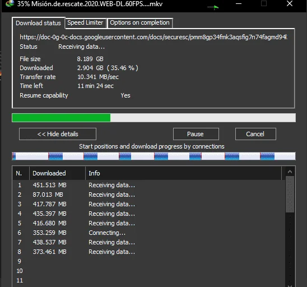Image resolution: width=307 pixels, height=287 pixels.
Task: Click the IDM globe icon in title bar
Action: click(10, 3)
